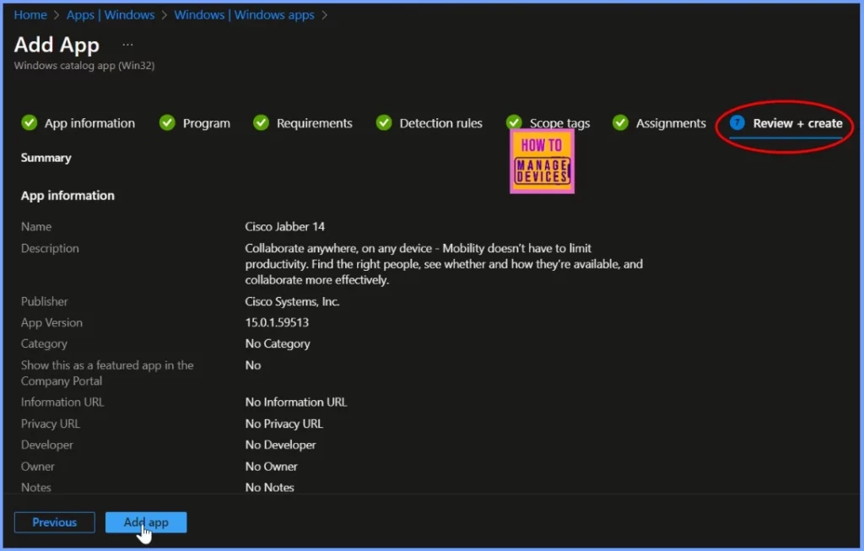This screenshot has height=551, width=864.
Task: Click the 'Summary' heading
Action: 46,158
